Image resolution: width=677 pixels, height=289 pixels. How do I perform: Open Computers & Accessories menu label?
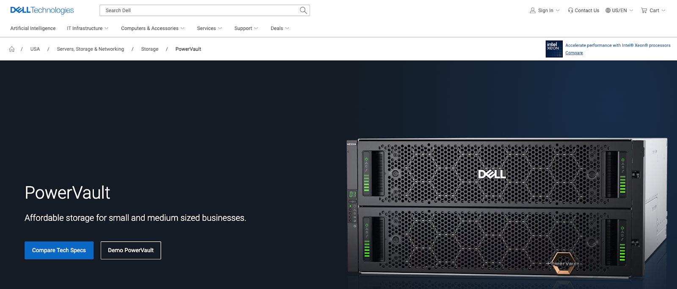150,28
